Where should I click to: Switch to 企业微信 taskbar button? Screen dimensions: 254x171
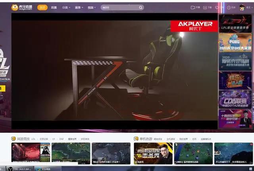click(48, 169)
